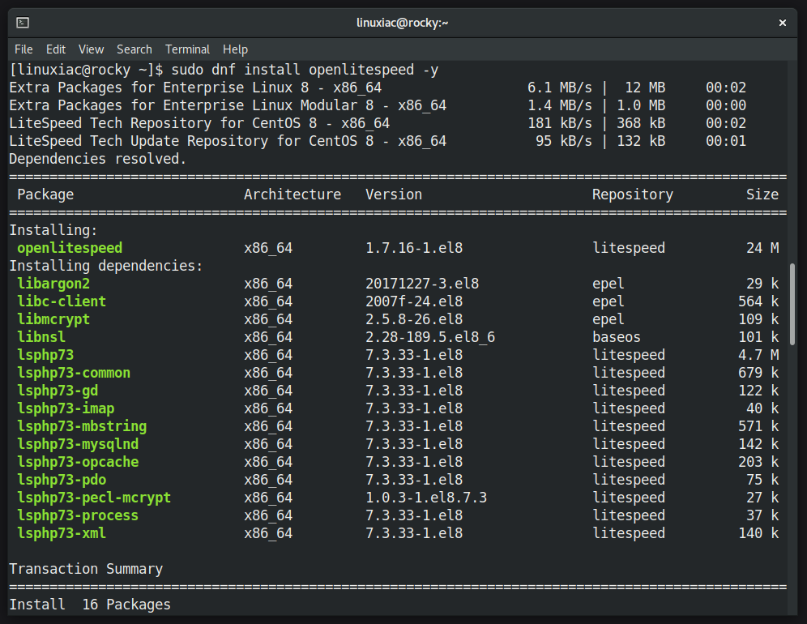Close the terminal window
Image resolution: width=807 pixels, height=624 pixels.
783,23
